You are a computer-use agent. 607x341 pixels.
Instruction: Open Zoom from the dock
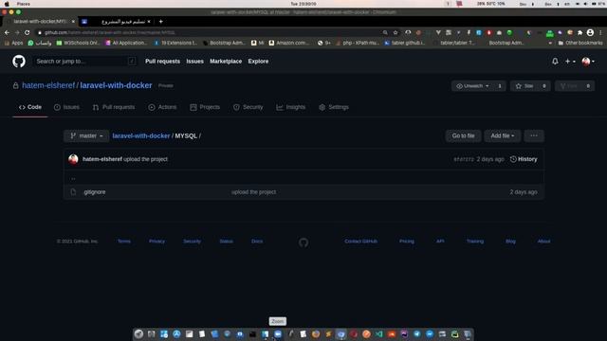point(278,334)
